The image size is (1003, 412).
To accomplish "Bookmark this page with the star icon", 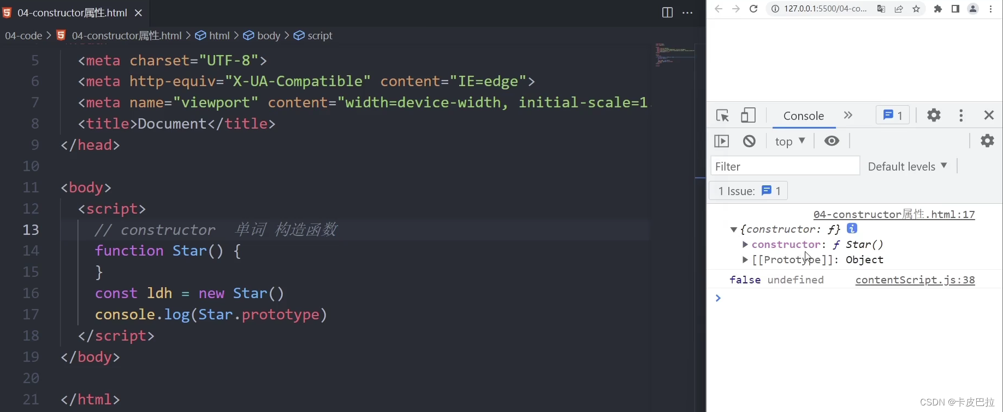I will click(916, 9).
